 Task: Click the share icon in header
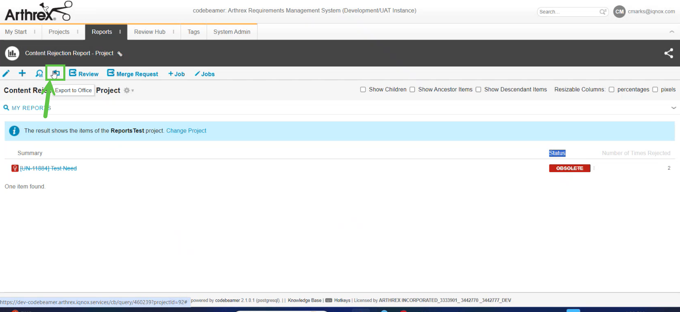pyautogui.click(x=669, y=53)
